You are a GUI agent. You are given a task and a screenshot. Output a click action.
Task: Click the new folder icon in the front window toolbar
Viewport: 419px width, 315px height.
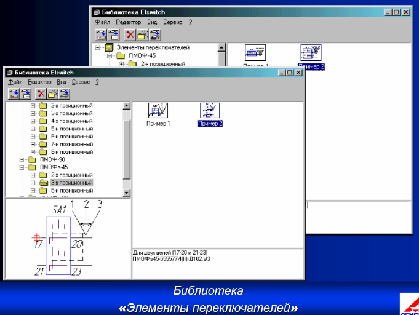53,94
